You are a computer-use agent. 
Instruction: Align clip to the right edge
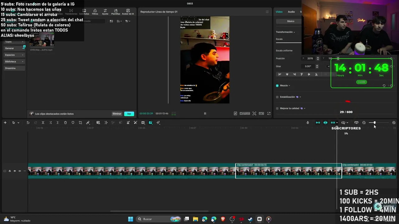pyautogui.click(x=294, y=74)
